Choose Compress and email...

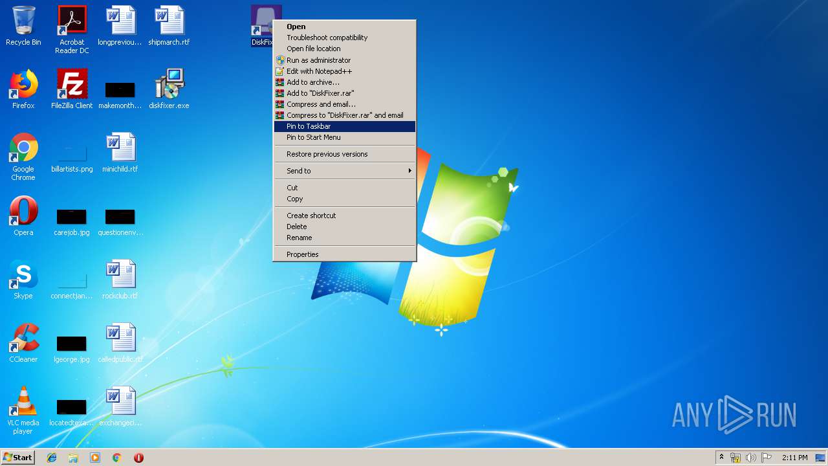[x=345, y=104]
